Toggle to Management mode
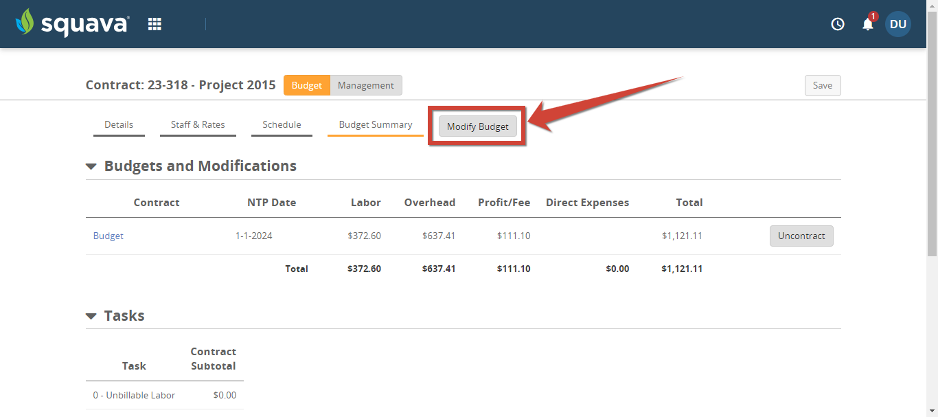938x417 pixels. (x=366, y=85)
